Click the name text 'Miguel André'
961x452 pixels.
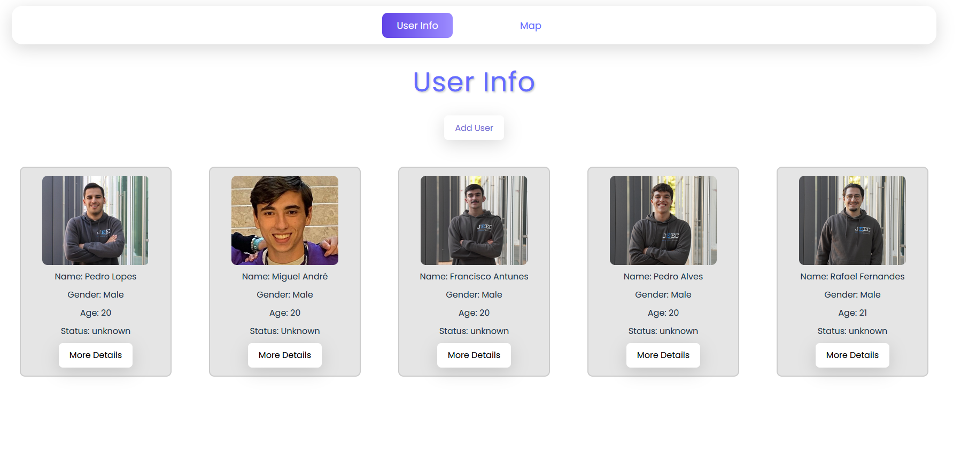285,277
